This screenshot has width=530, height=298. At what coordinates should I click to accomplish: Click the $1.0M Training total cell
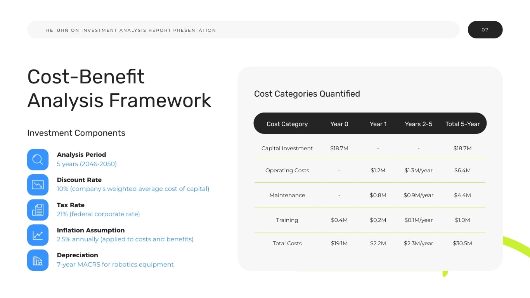pyautogui.click(x=462, y=220)
